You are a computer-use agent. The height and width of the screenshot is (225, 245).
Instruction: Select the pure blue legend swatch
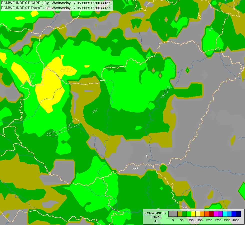tap(234, 214)
